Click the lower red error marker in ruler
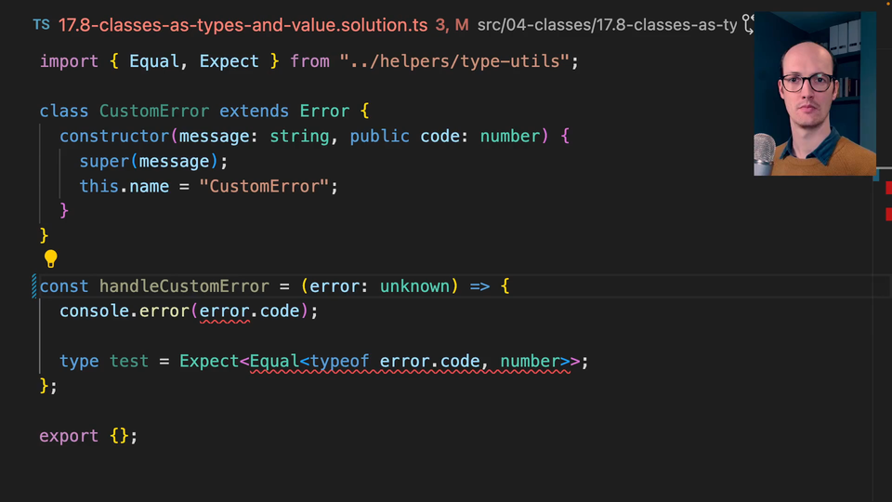Screen dimensions: 892x502 (887, 215)
